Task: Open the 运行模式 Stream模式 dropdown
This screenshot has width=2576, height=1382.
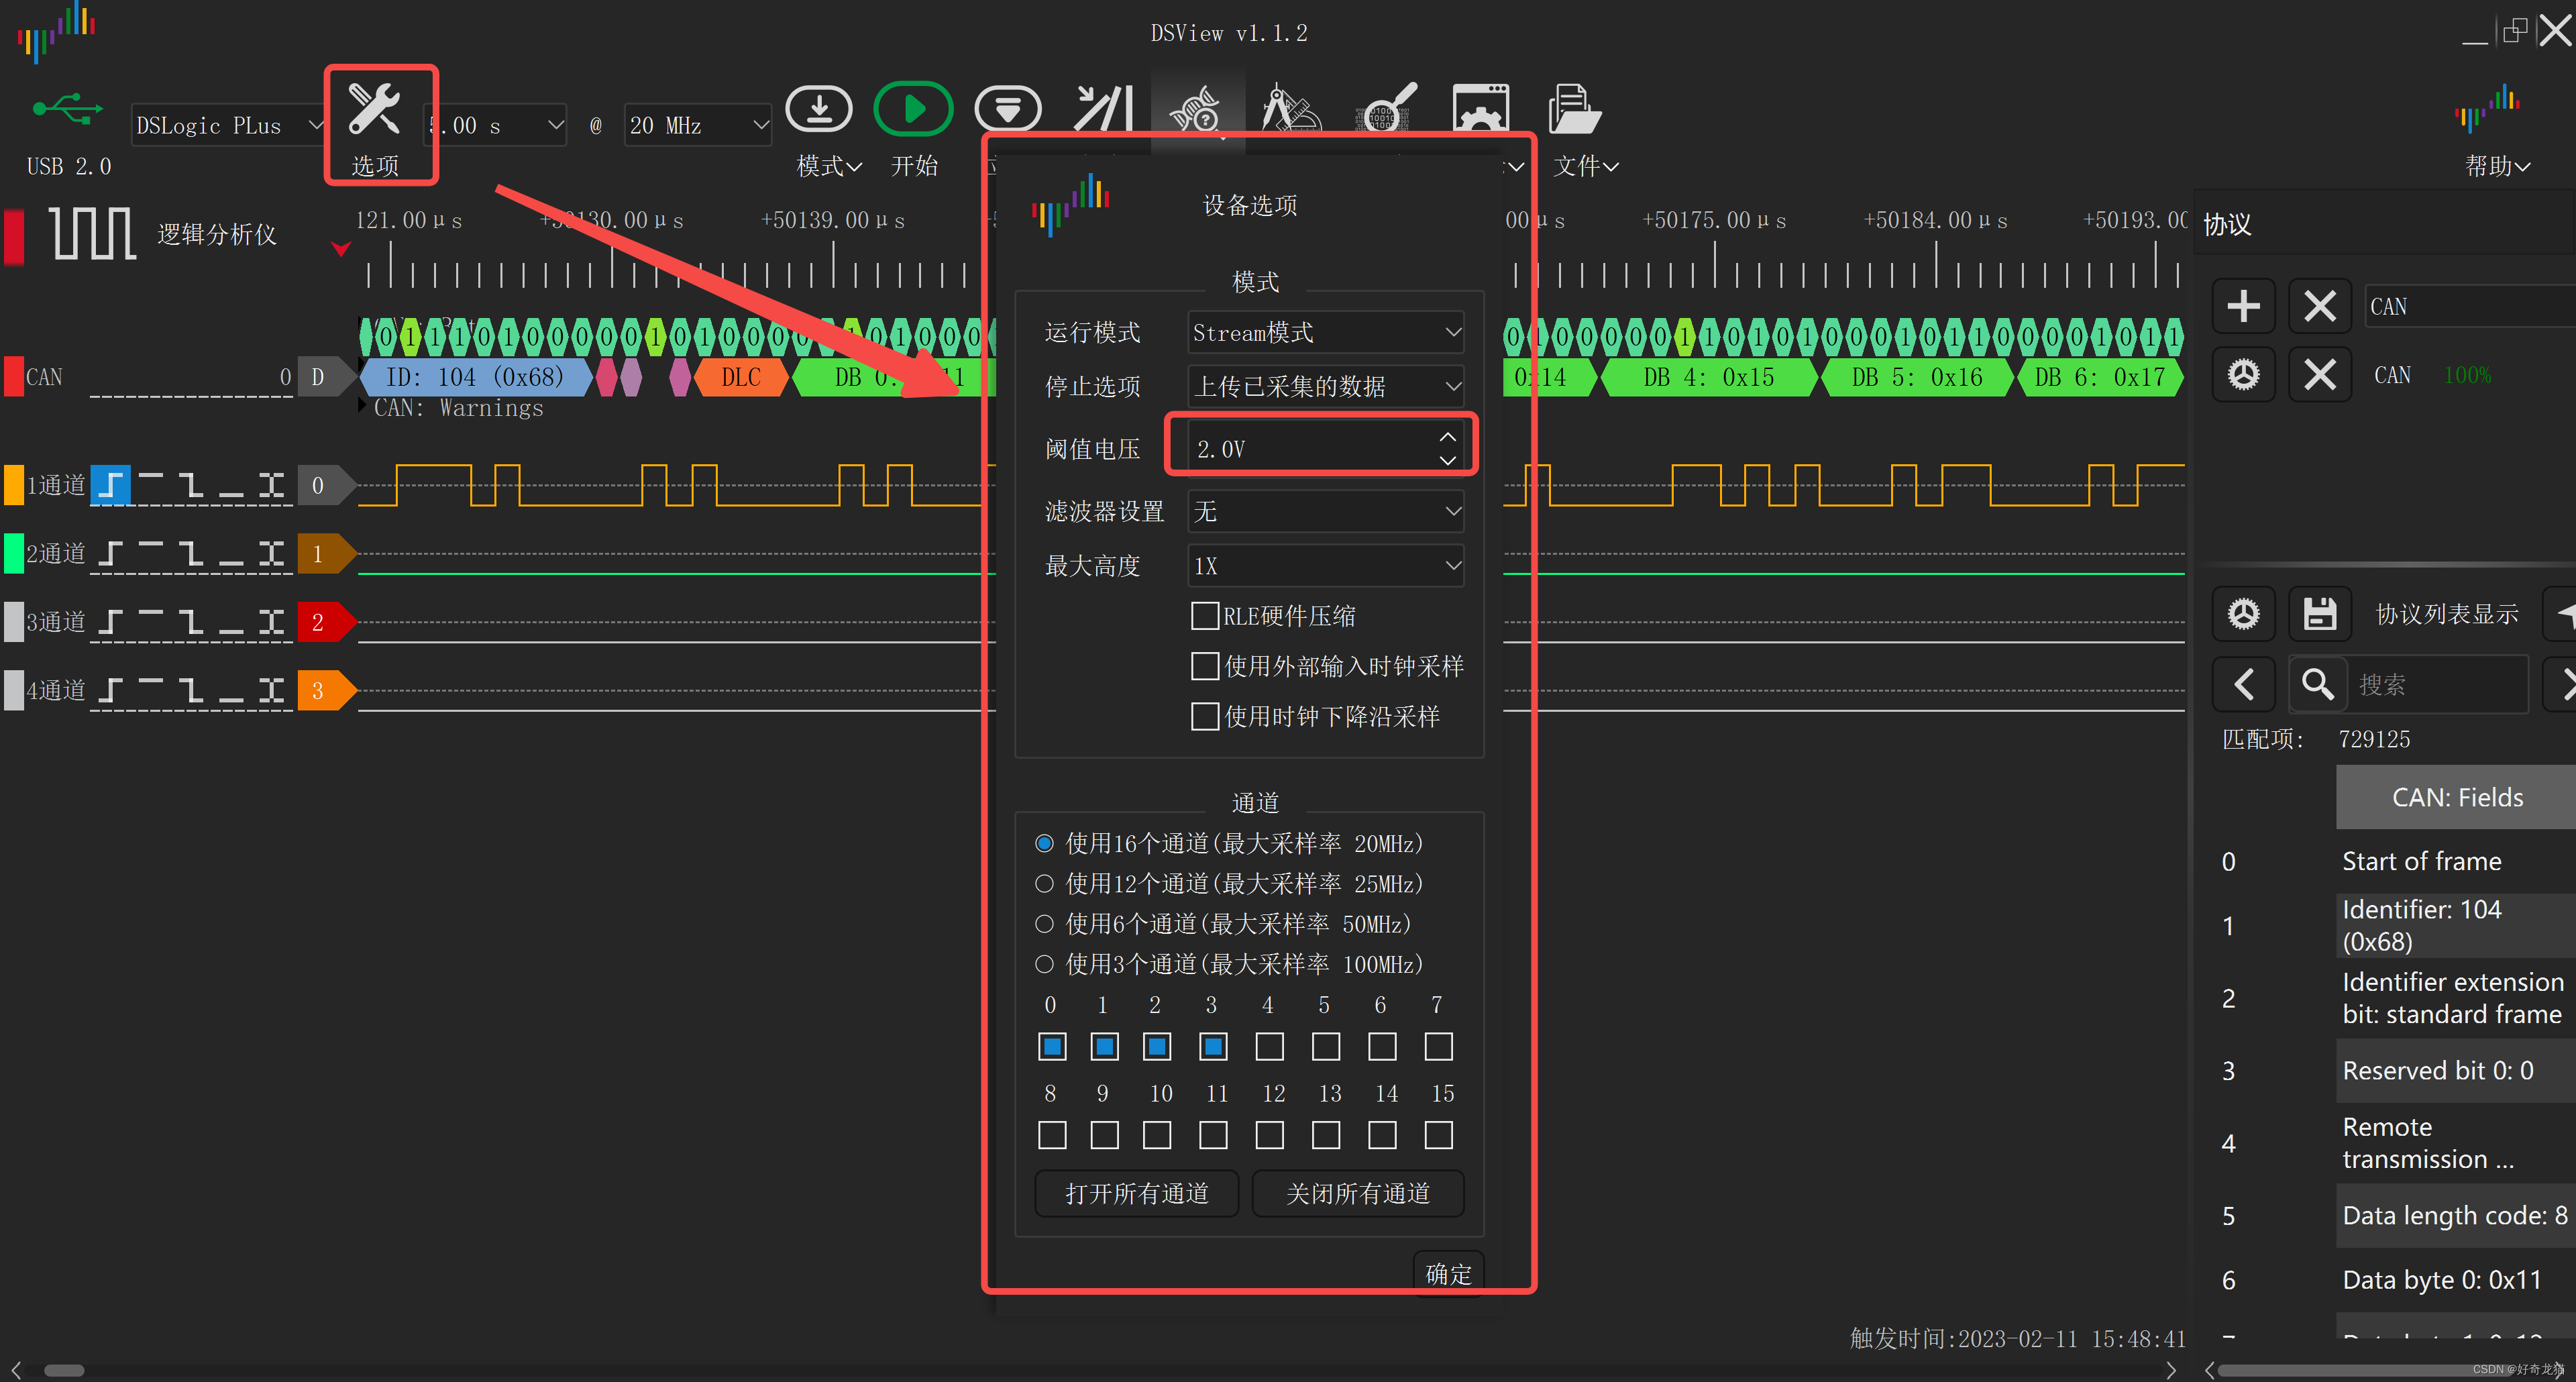Action: tap(1325, 332)
